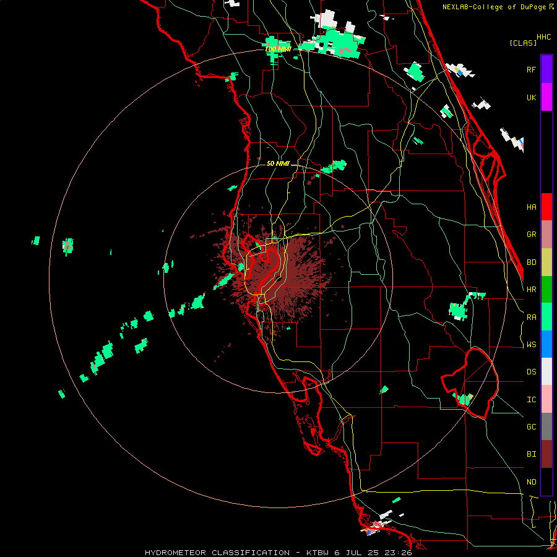Image resolution: width=557 pixels, height=557 pixels.
Task: Click the 'BD' legend label
Action: [531, 262]
